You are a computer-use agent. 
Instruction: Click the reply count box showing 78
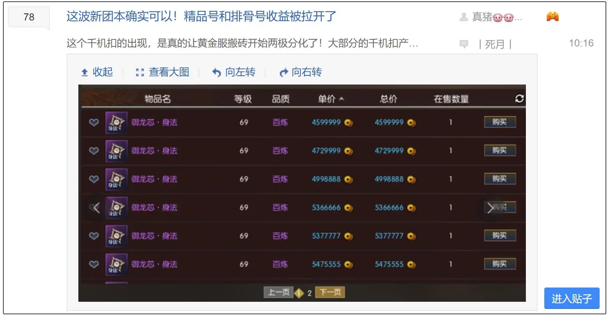click(29, 17)
